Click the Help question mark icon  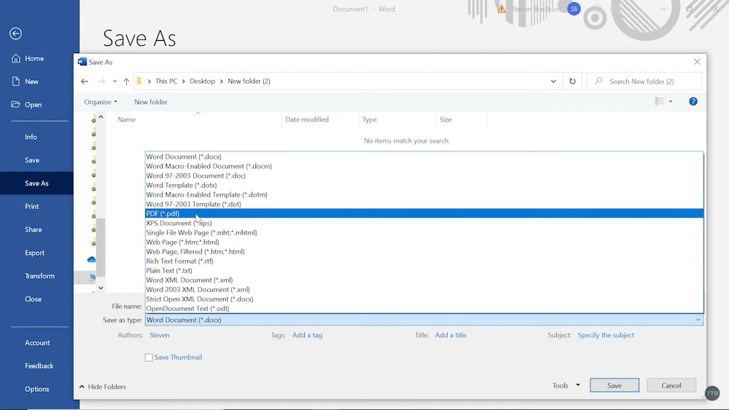pyautogui.click(x=693, y=101)
